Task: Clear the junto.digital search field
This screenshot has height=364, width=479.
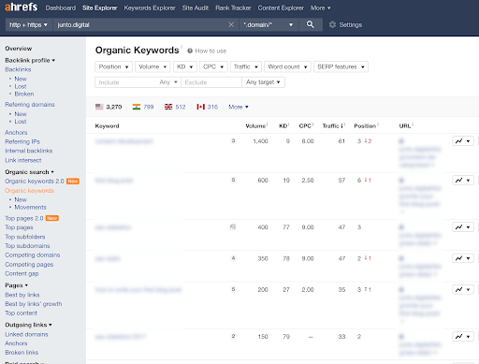Action: pos(231,24)
